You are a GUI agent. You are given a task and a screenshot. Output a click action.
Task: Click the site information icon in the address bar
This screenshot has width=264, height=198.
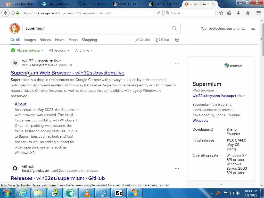tap(13, 13)
